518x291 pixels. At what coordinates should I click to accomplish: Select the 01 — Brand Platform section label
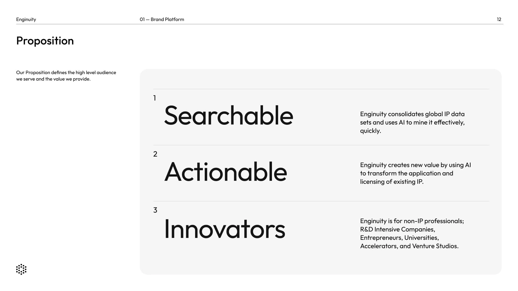pos(162,19)
